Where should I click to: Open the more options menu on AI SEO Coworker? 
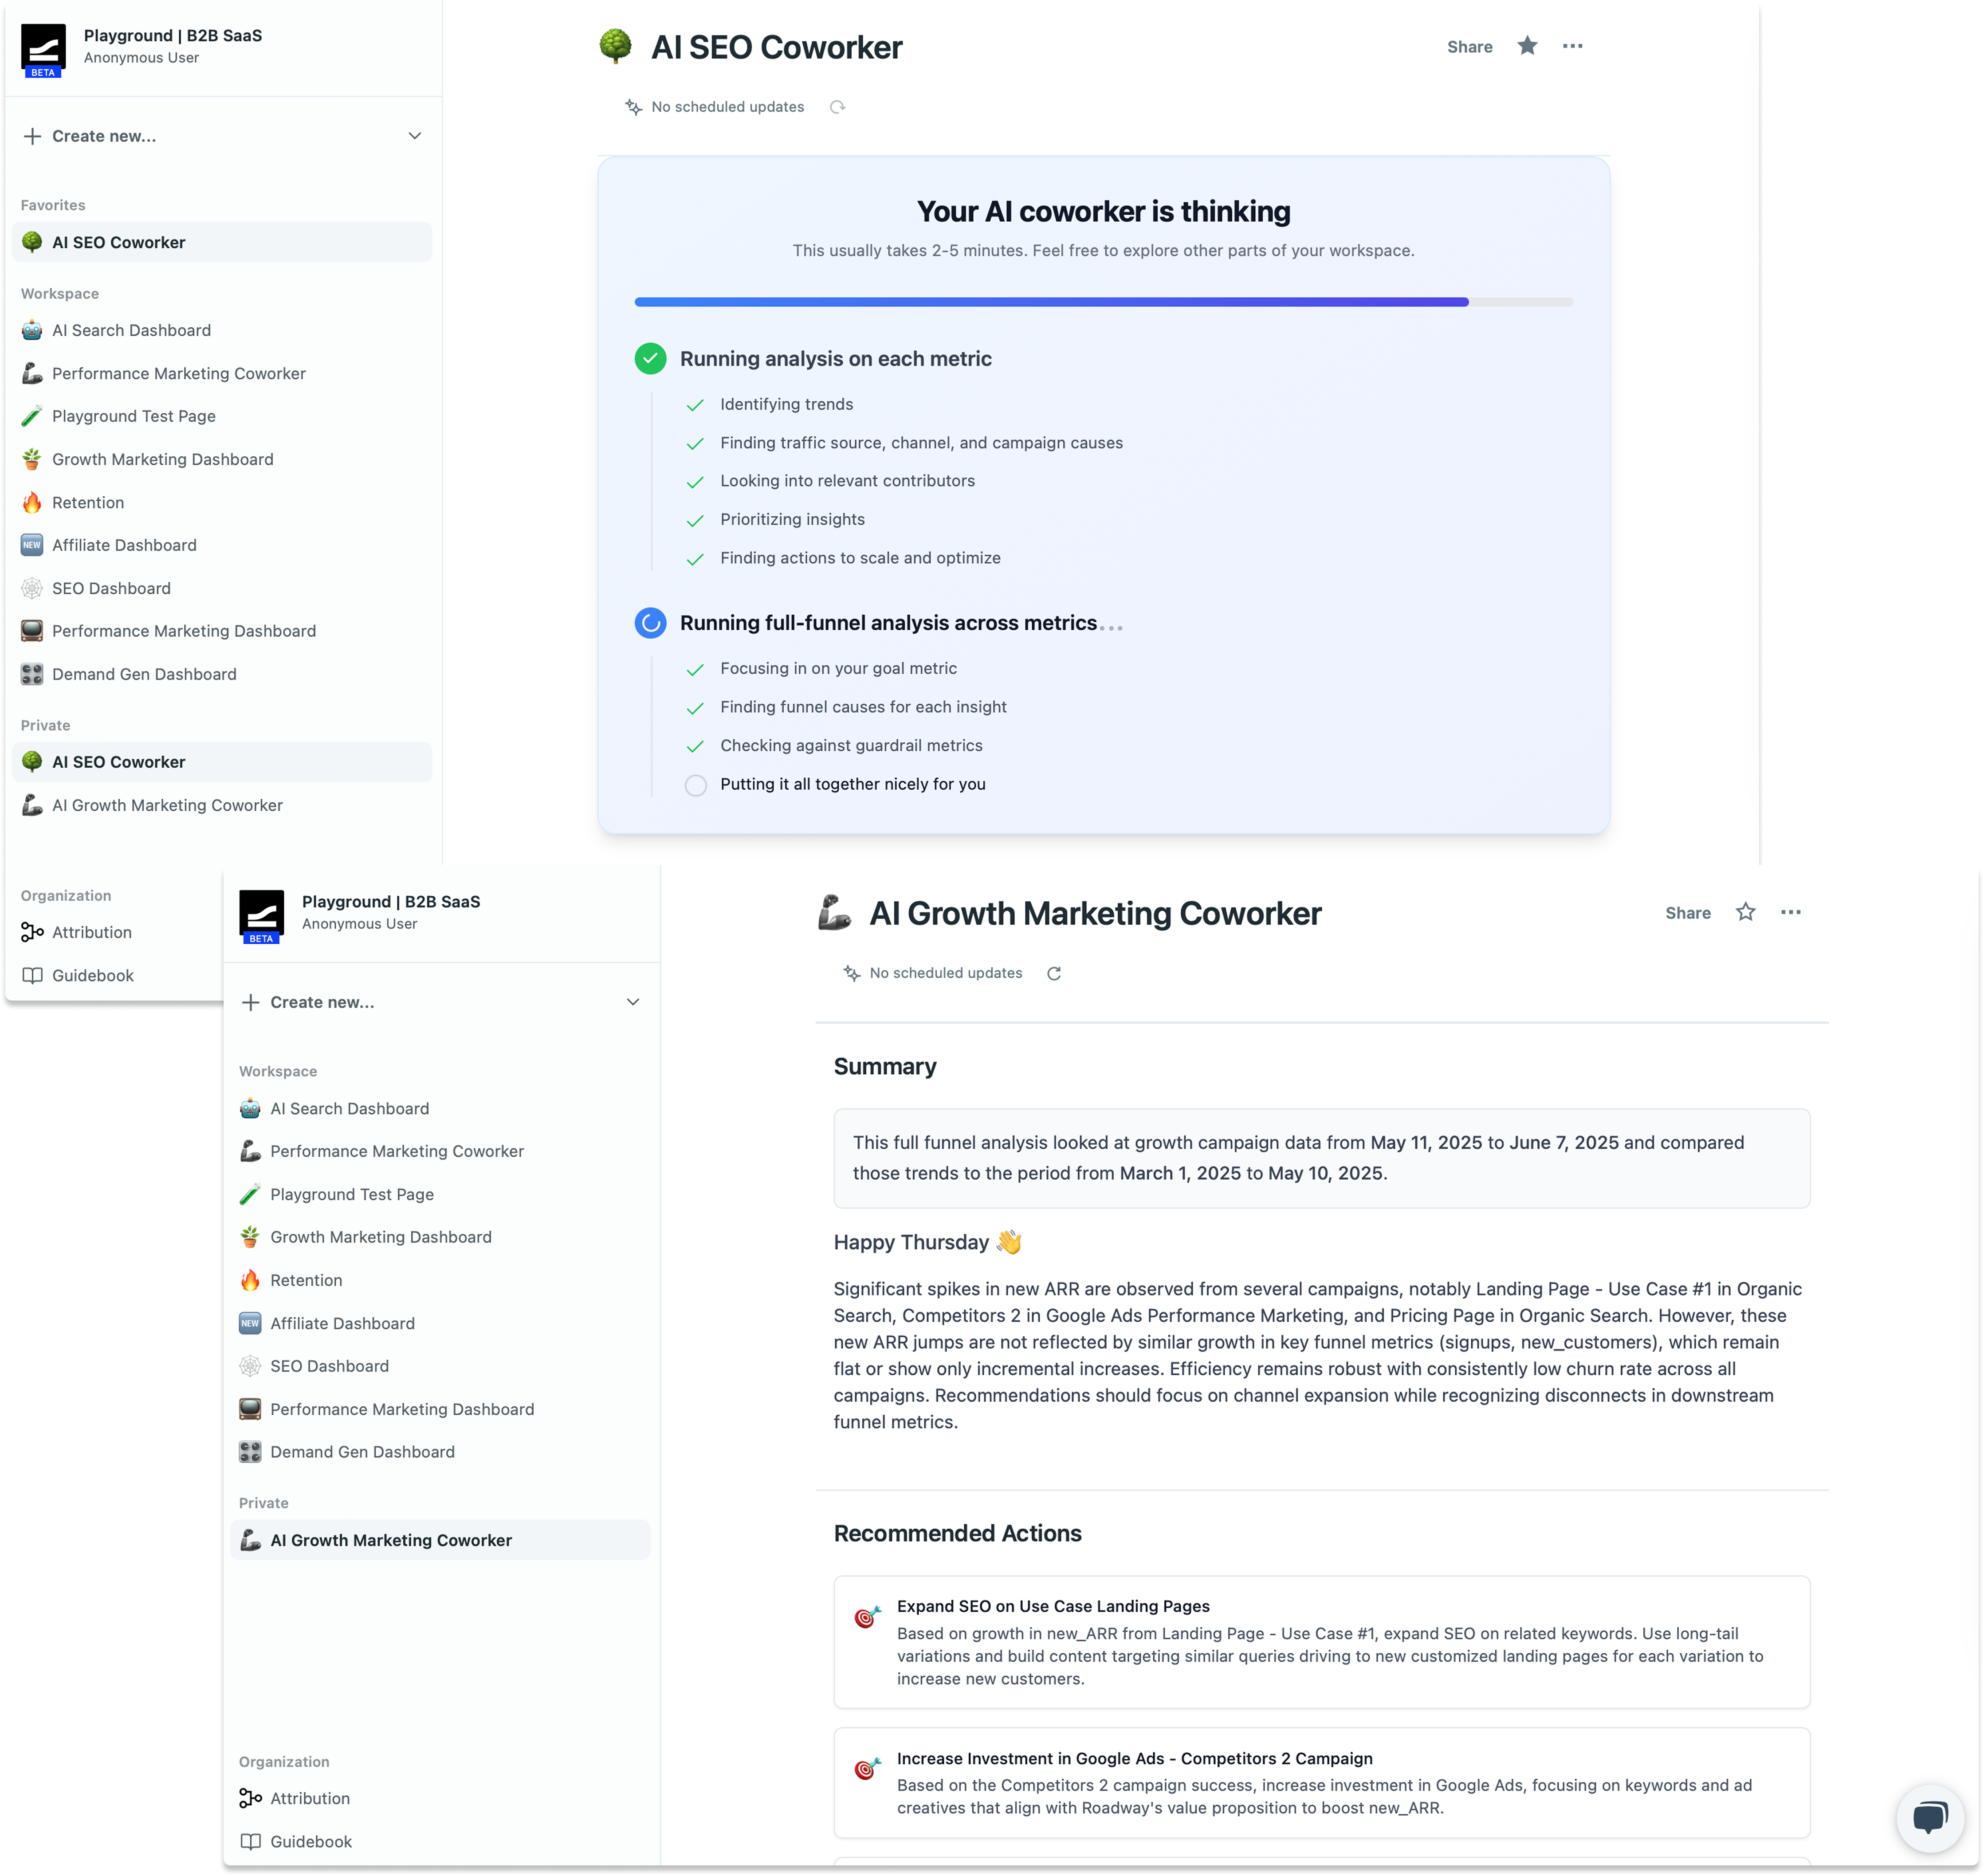[1573, 46]
